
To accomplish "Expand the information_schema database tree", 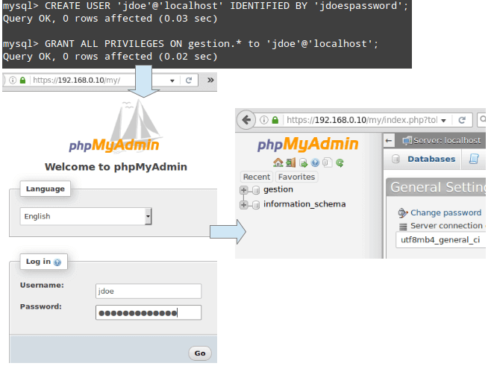I will pyautogui.click(x=243, y=204).
